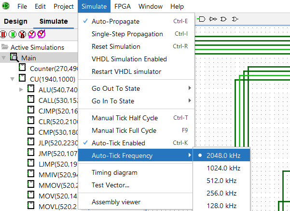Click the tick half cycle icon
This screenshot has width=290, height=211.
click(x=31, y=34)
